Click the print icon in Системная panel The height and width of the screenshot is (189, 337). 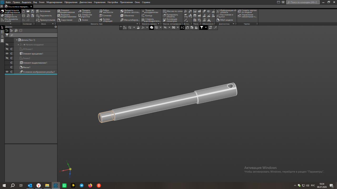pos(24,16)
